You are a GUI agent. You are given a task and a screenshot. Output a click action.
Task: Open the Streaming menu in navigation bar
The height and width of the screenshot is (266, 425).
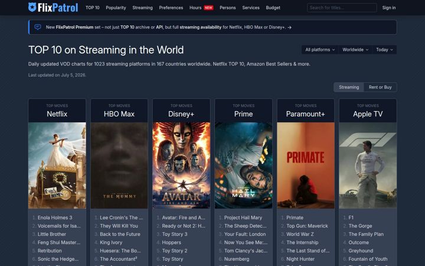pyautogui.click(x=142, y=8)
